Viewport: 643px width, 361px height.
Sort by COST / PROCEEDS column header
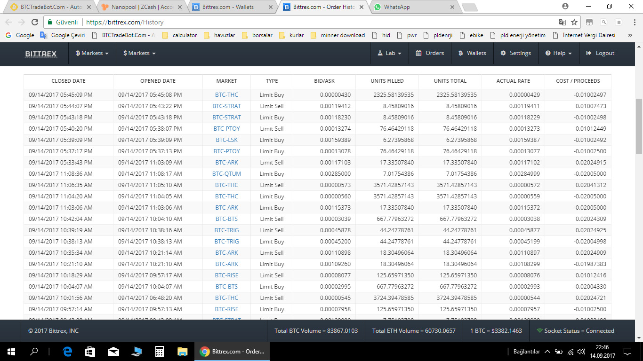578,81
